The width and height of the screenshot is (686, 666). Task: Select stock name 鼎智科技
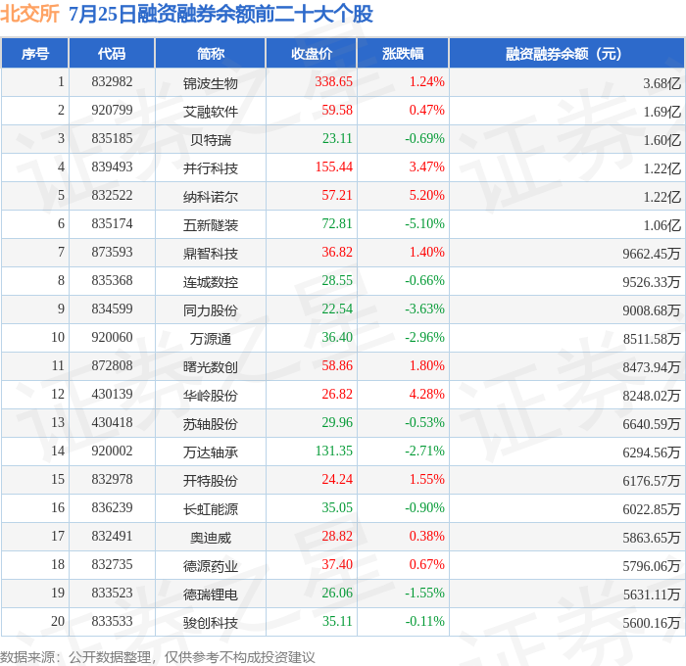click(x=211, y=254)
